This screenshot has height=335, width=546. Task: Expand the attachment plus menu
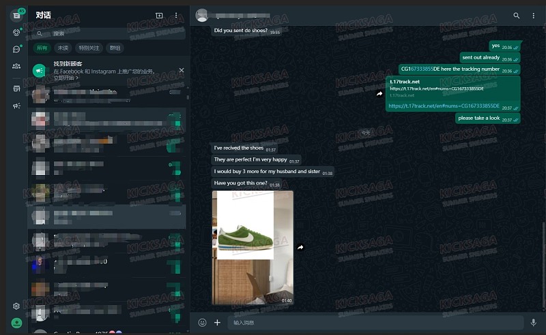coord(217,323)
